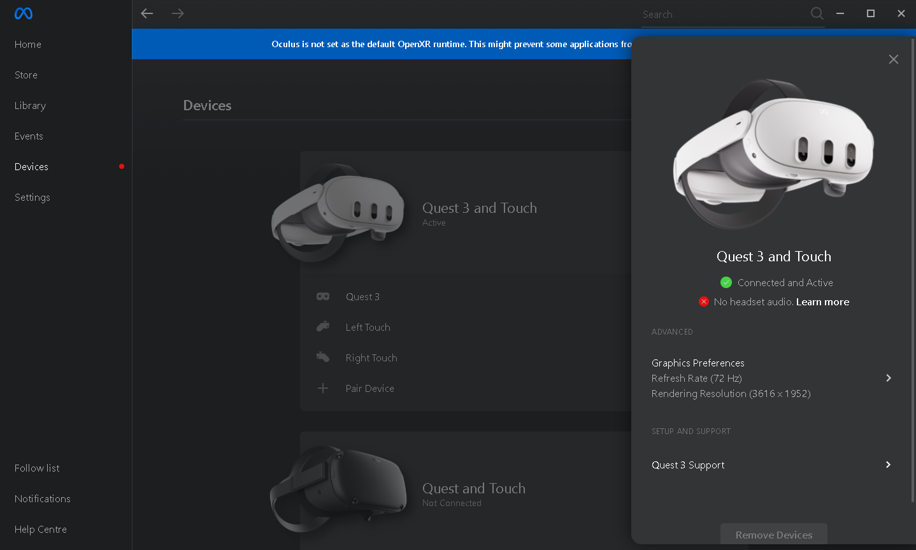
Task: Close the Quest 3 details panel
Action: pyautogui.click(x=894, y=59)
